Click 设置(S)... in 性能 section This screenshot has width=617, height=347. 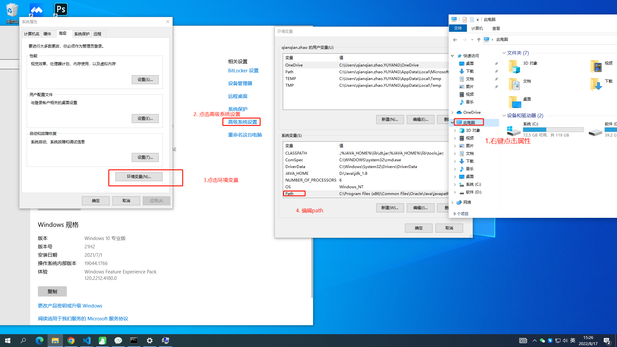pyautogui.click(x=145, y=80)
